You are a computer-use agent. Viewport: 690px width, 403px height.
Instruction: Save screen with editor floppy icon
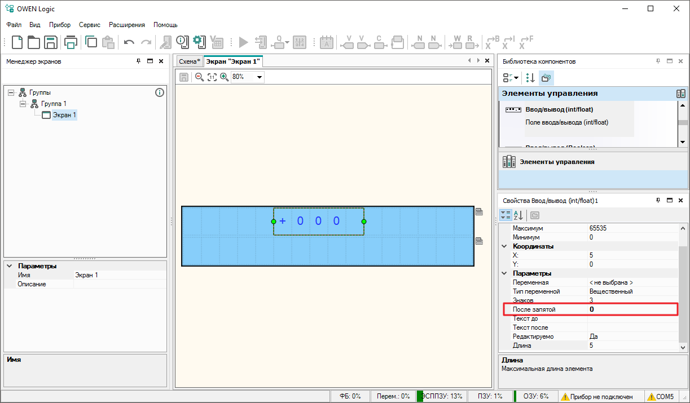pyautogui.click(x=184, y=77)
